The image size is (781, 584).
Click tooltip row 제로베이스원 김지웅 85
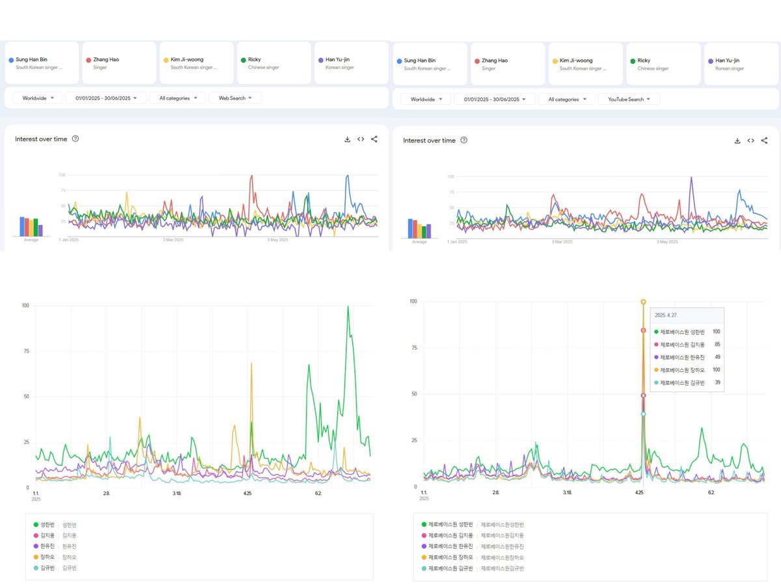pyautogui.click(x=687, y=345)
